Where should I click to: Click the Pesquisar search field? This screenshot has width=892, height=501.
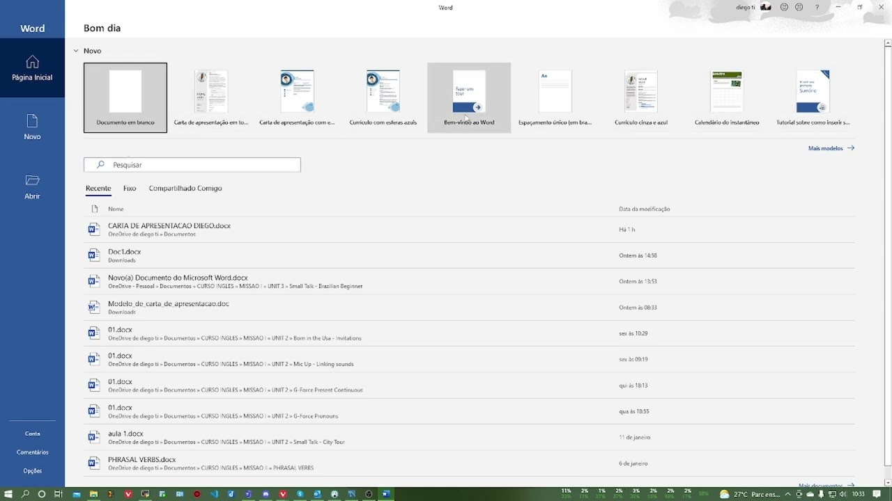coord(192,165)
